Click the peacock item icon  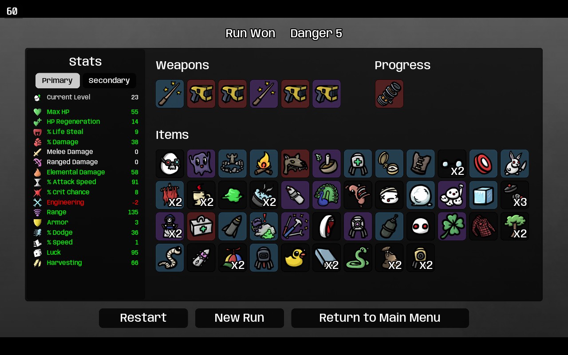pyautogui.click(x=327, y=195)
